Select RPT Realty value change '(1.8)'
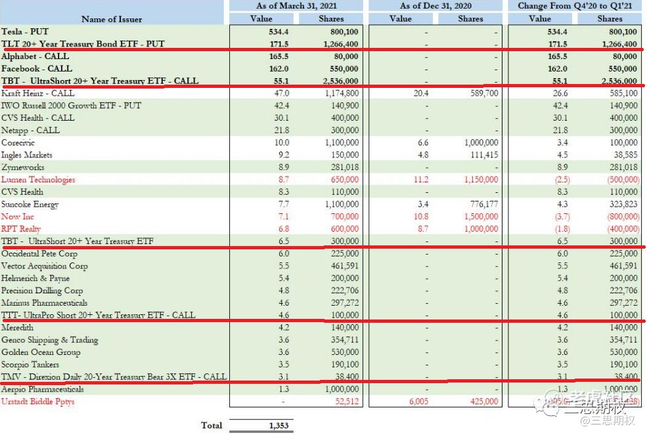 point(562,229)
